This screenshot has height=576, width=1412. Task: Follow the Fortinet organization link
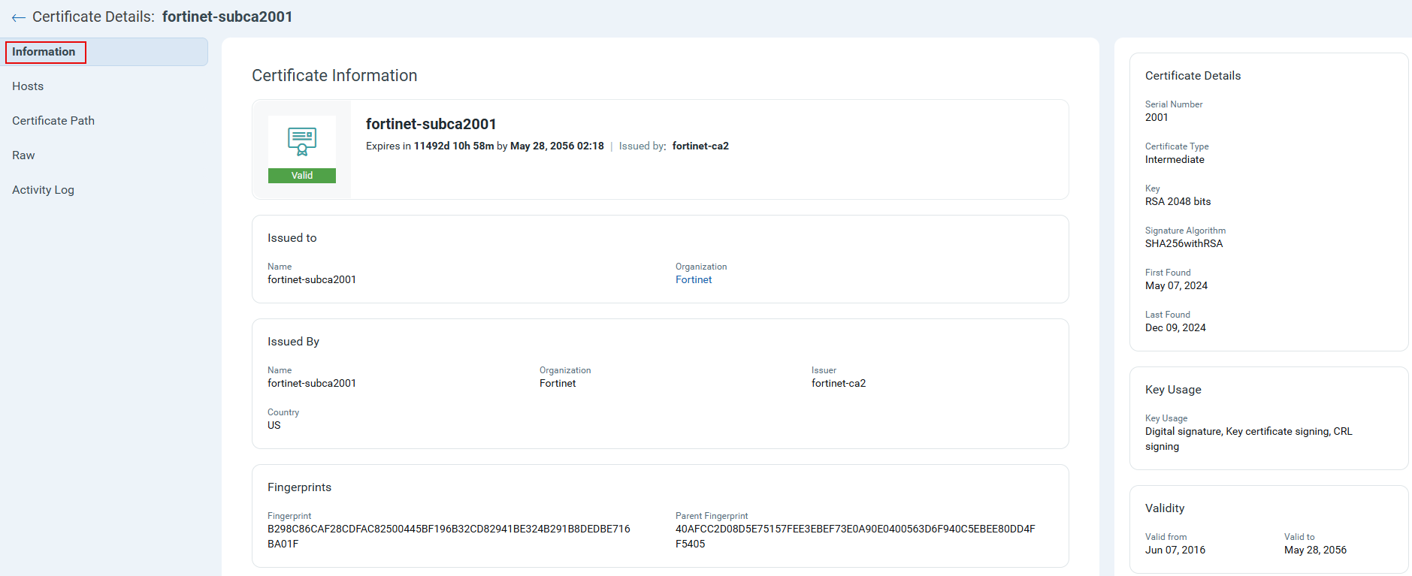pyautogui.click(x=694, y=279)
